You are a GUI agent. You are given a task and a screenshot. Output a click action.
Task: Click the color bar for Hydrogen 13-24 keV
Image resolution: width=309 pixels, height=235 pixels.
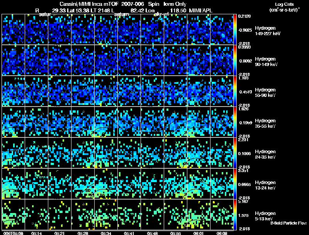click(235, 184)
